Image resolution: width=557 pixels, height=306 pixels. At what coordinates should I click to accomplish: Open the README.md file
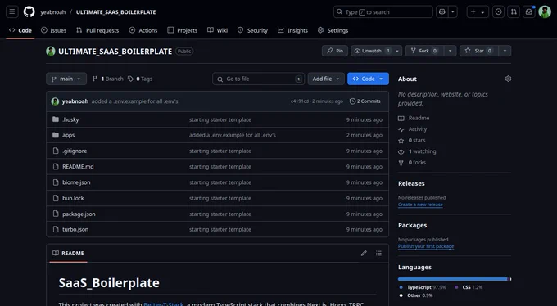[x=78, y=166]
